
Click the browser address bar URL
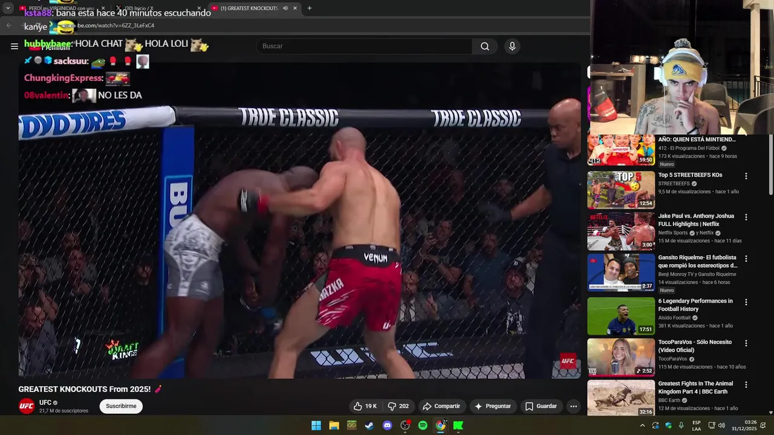pyautogui.click(x=115, y=25)
